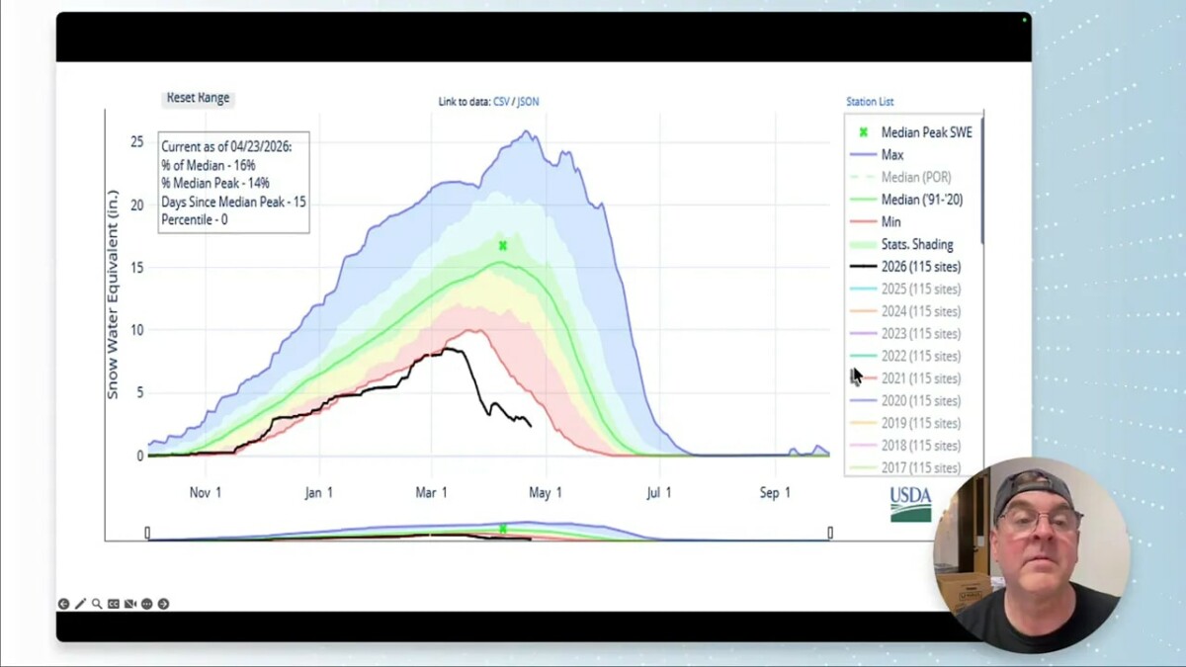
Task: Open the Station List
Action: (x=869, y=101)
